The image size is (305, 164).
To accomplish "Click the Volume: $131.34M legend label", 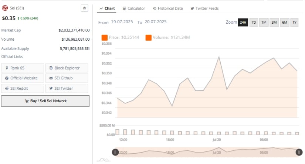I will (x=171, y=37).
